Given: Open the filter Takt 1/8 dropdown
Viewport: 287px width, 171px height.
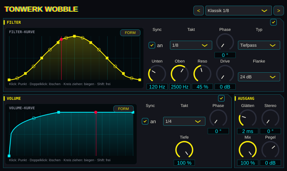Looking at the screenshot, I should (x=191, y=45).
